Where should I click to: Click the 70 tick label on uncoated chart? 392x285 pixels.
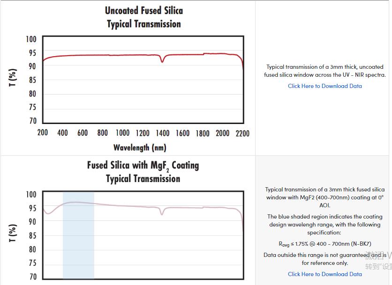[32, 121]
